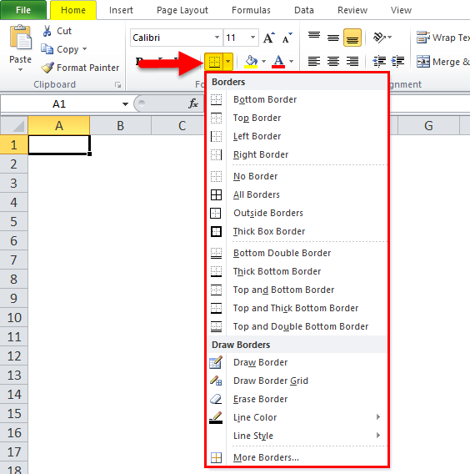The image size is (470, 474).
Task: Open the Name Box dropdown arrow
Action: tap(125, 104)
